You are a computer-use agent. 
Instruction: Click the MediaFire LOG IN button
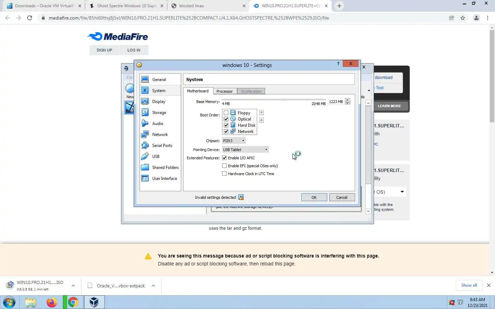coord(134,50)
